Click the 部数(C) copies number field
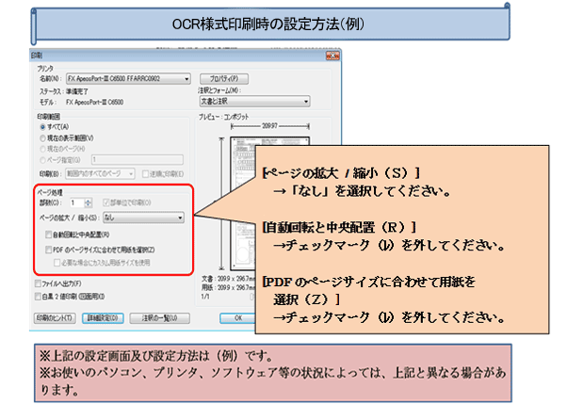Screen dimensions: 567x404 coord(73,202)
